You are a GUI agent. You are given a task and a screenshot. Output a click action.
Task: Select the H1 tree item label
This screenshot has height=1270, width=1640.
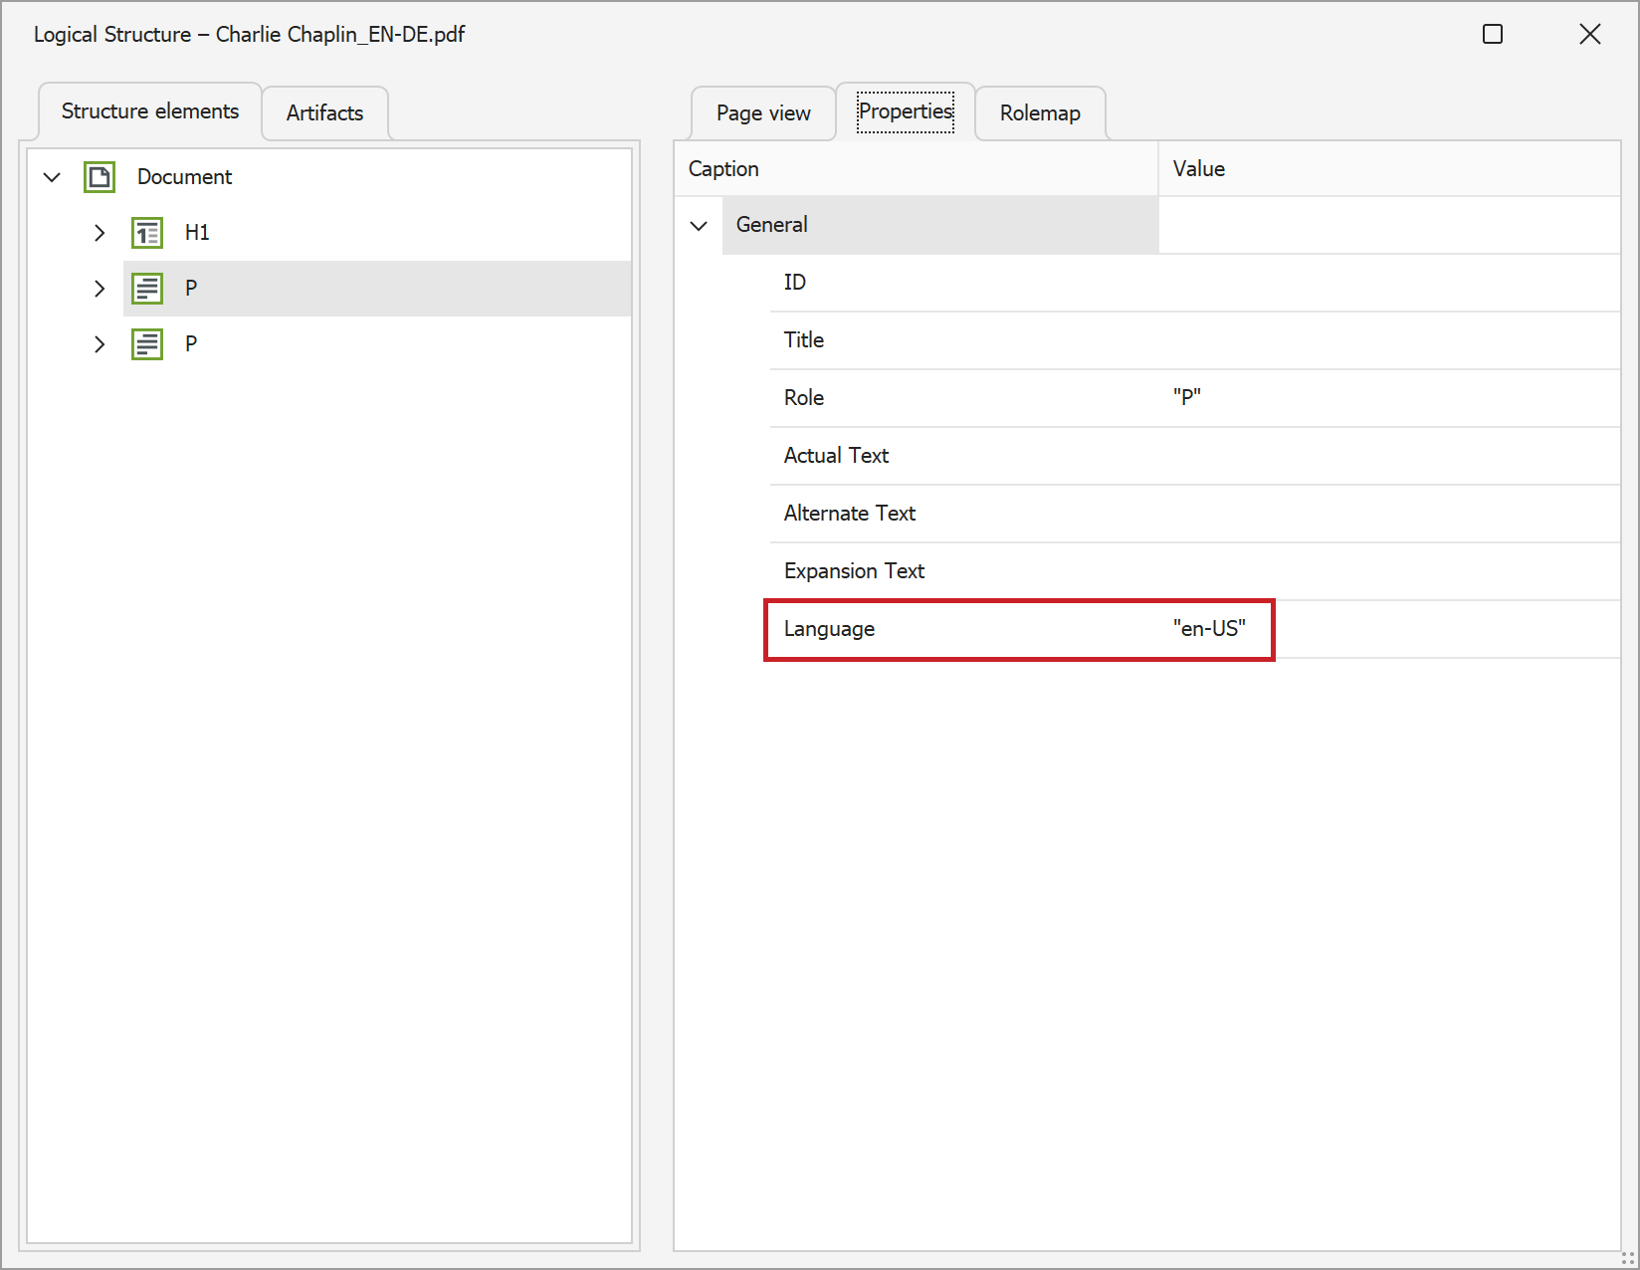tap(197, 233)
